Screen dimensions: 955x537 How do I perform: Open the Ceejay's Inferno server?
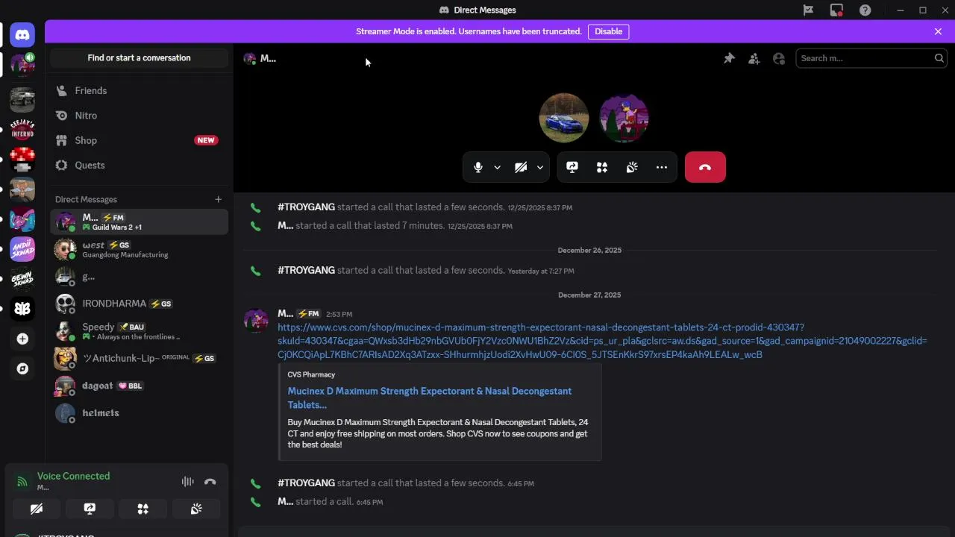(22, 128)
